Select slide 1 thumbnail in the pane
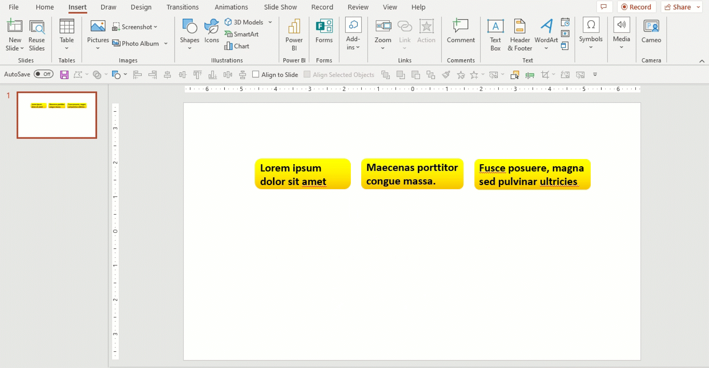This screenshot has width=709, height=368. coord(57,115)
